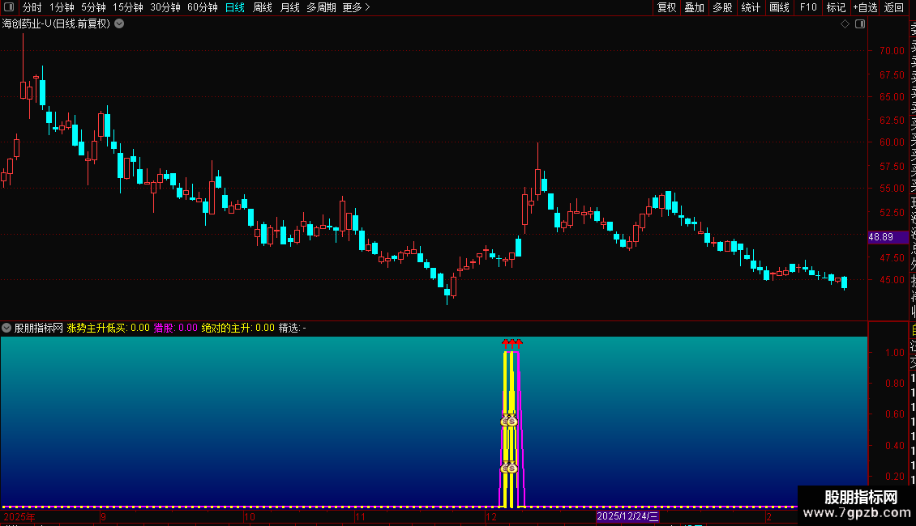Click the 2025年 label on time axis
Image resolution: width=916 pixels, height=526 pixels.
point(19,516)
